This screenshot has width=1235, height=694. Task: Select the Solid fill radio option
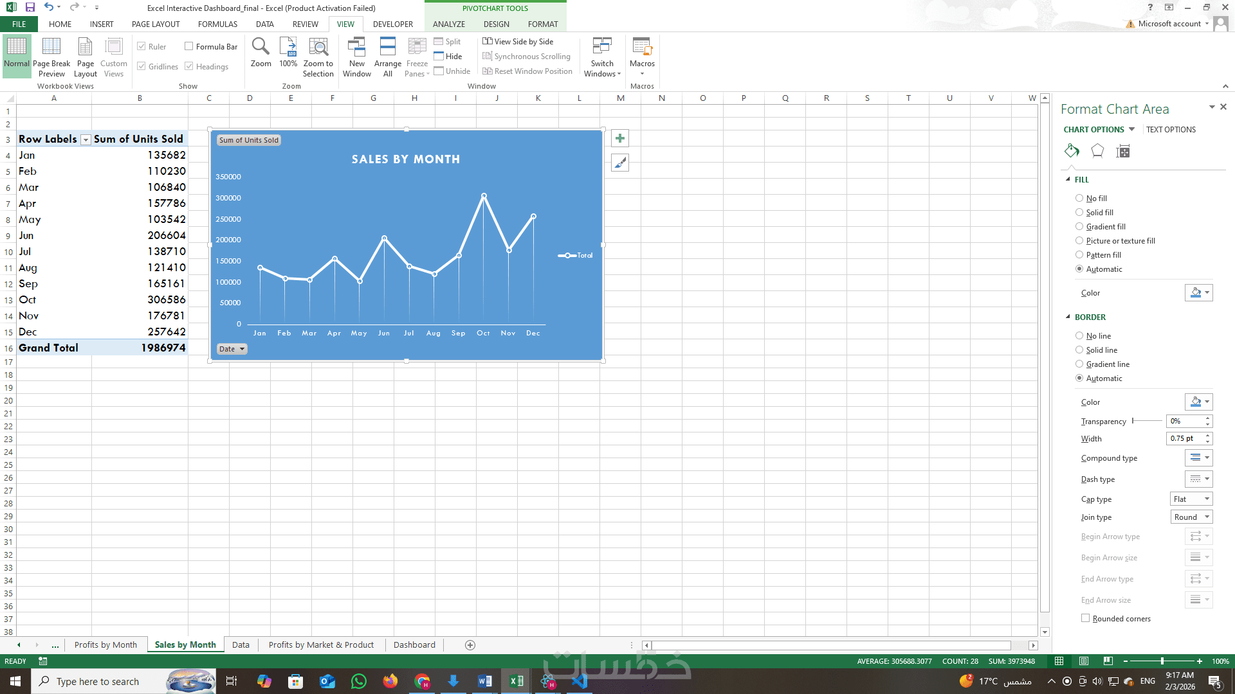(x=1079, y=213)
